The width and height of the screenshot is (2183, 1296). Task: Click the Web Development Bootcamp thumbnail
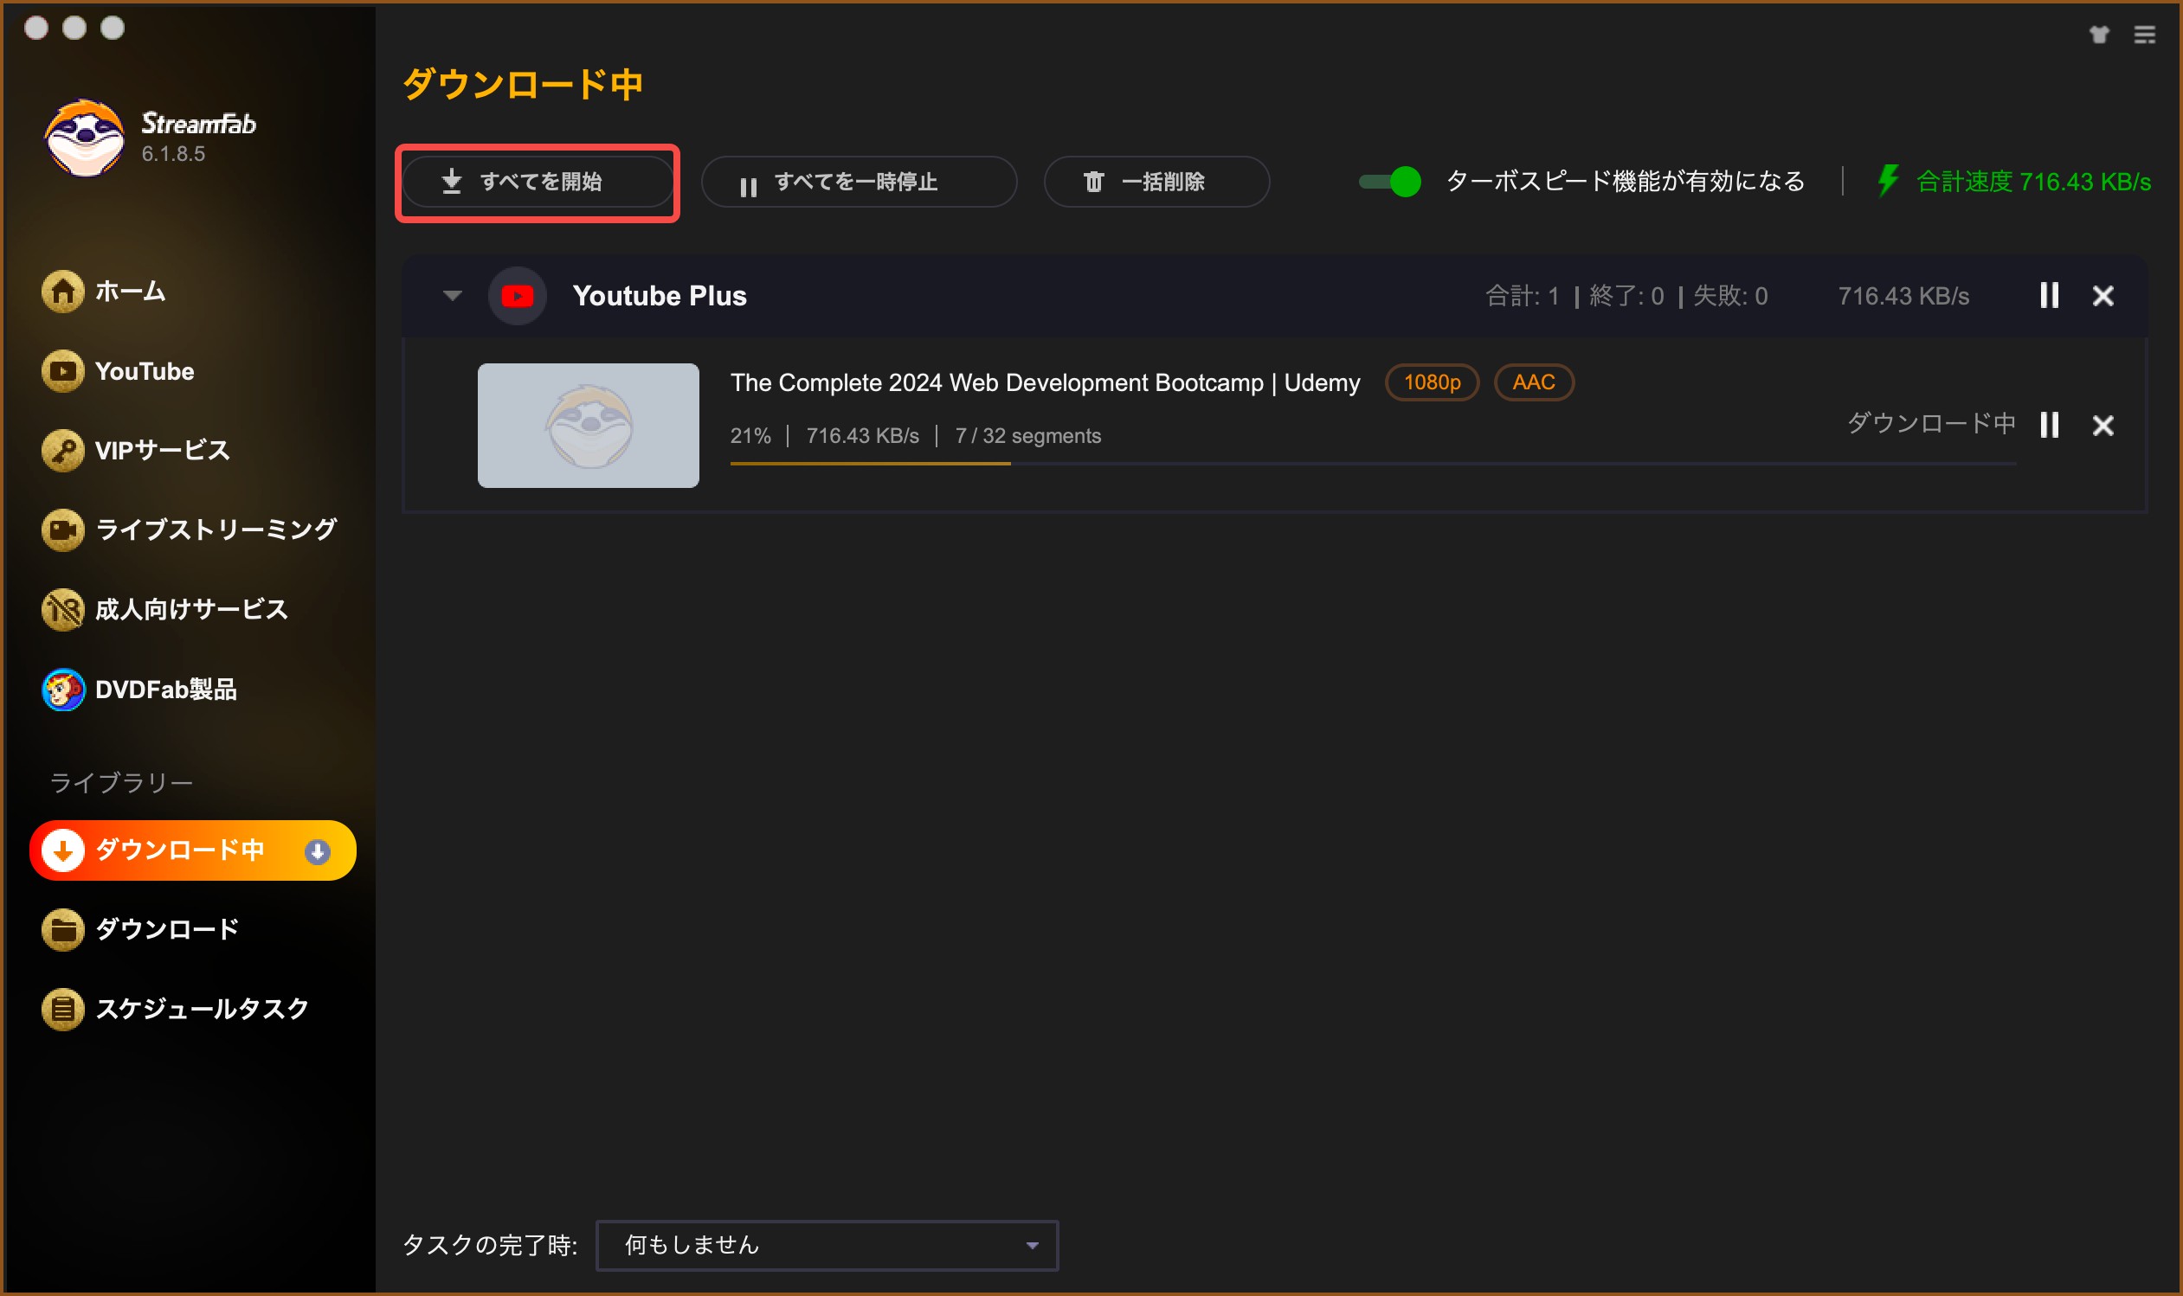(588, 426)
